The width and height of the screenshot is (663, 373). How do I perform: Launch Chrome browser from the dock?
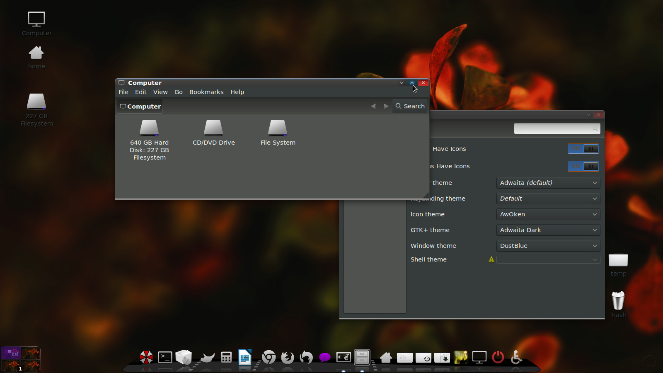[x=269, y=357]
